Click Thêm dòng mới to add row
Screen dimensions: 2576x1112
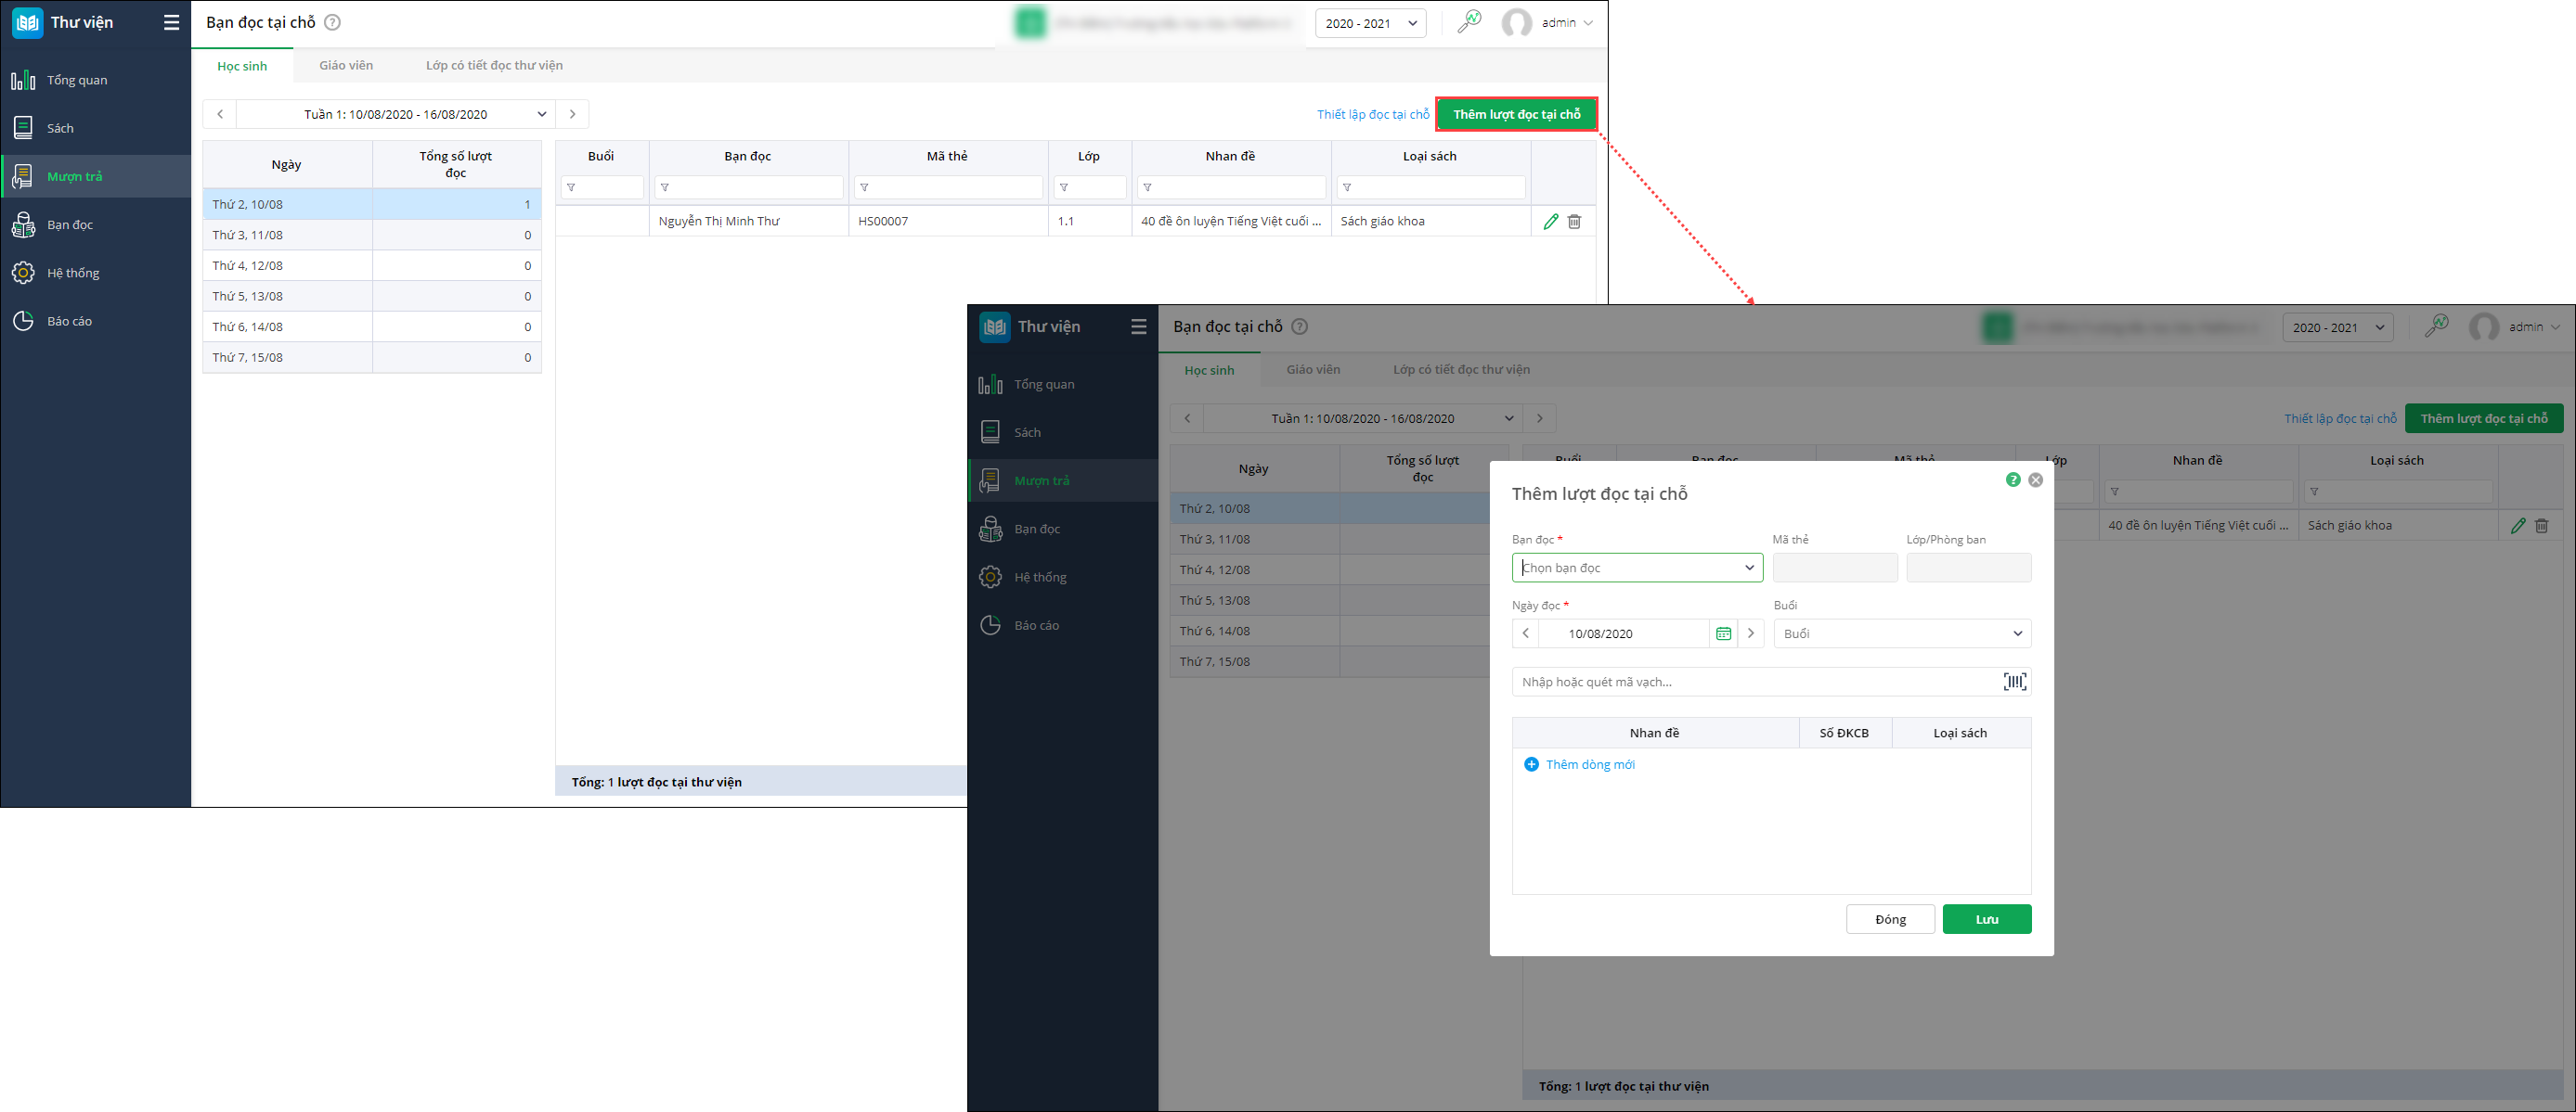(x=1589, y=764)
